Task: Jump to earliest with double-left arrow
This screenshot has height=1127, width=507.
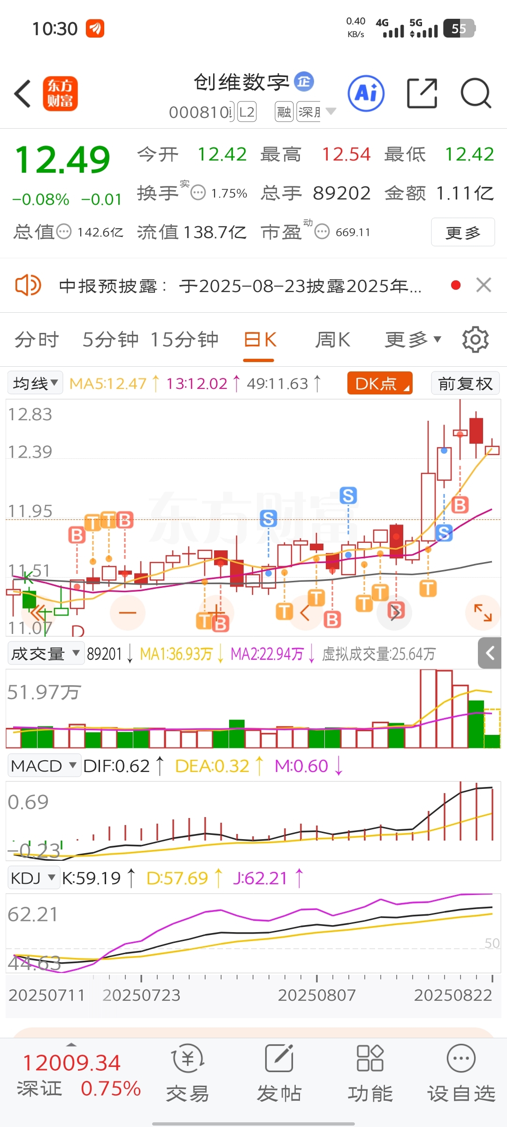Action: 38,612
